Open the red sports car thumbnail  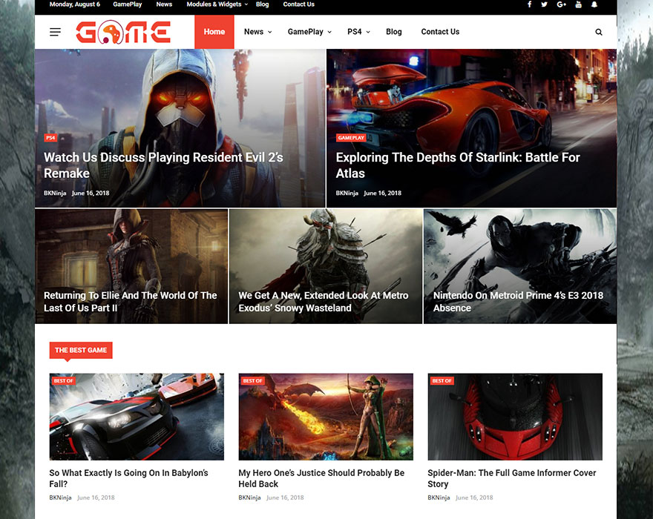515,417
